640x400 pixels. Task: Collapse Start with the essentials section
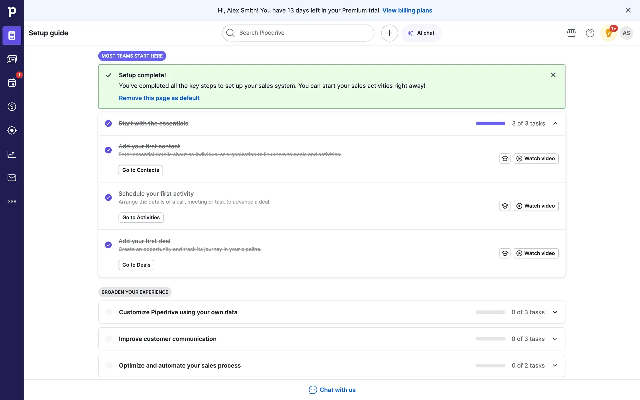coord(555,123)
